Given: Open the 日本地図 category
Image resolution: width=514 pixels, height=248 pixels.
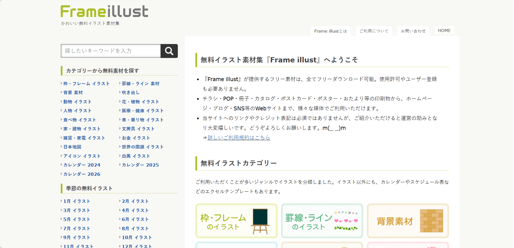Looking at the screenshot, I should click(x=72, y=147).
